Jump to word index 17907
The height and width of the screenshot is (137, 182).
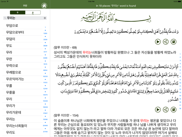(45, 113)
